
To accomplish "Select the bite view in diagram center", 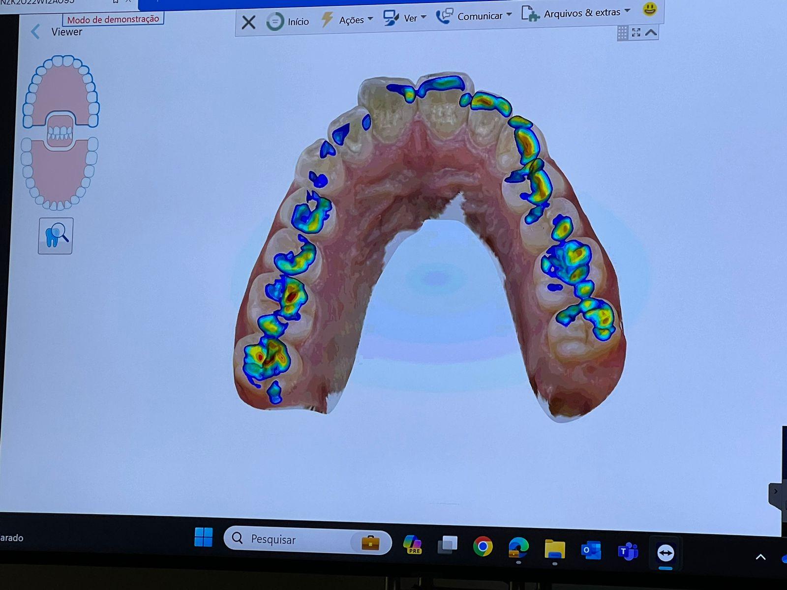I will pos(61,131).
